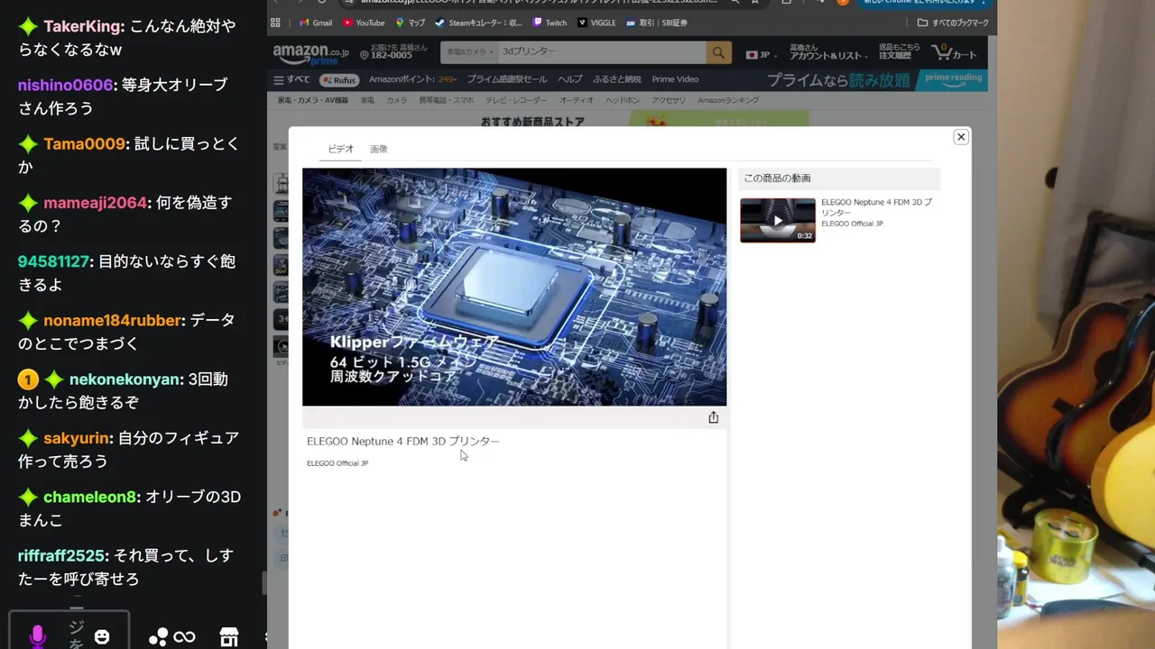The height and width of the screenshot is (649, 1155).
Task: Open Amazonポイント balance link
Action: pos(412,79)
